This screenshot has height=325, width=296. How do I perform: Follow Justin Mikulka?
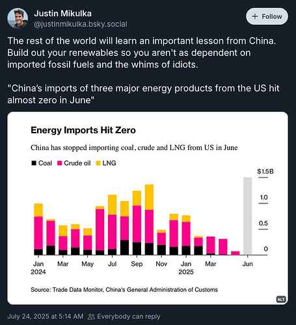(x=267, y=16)
